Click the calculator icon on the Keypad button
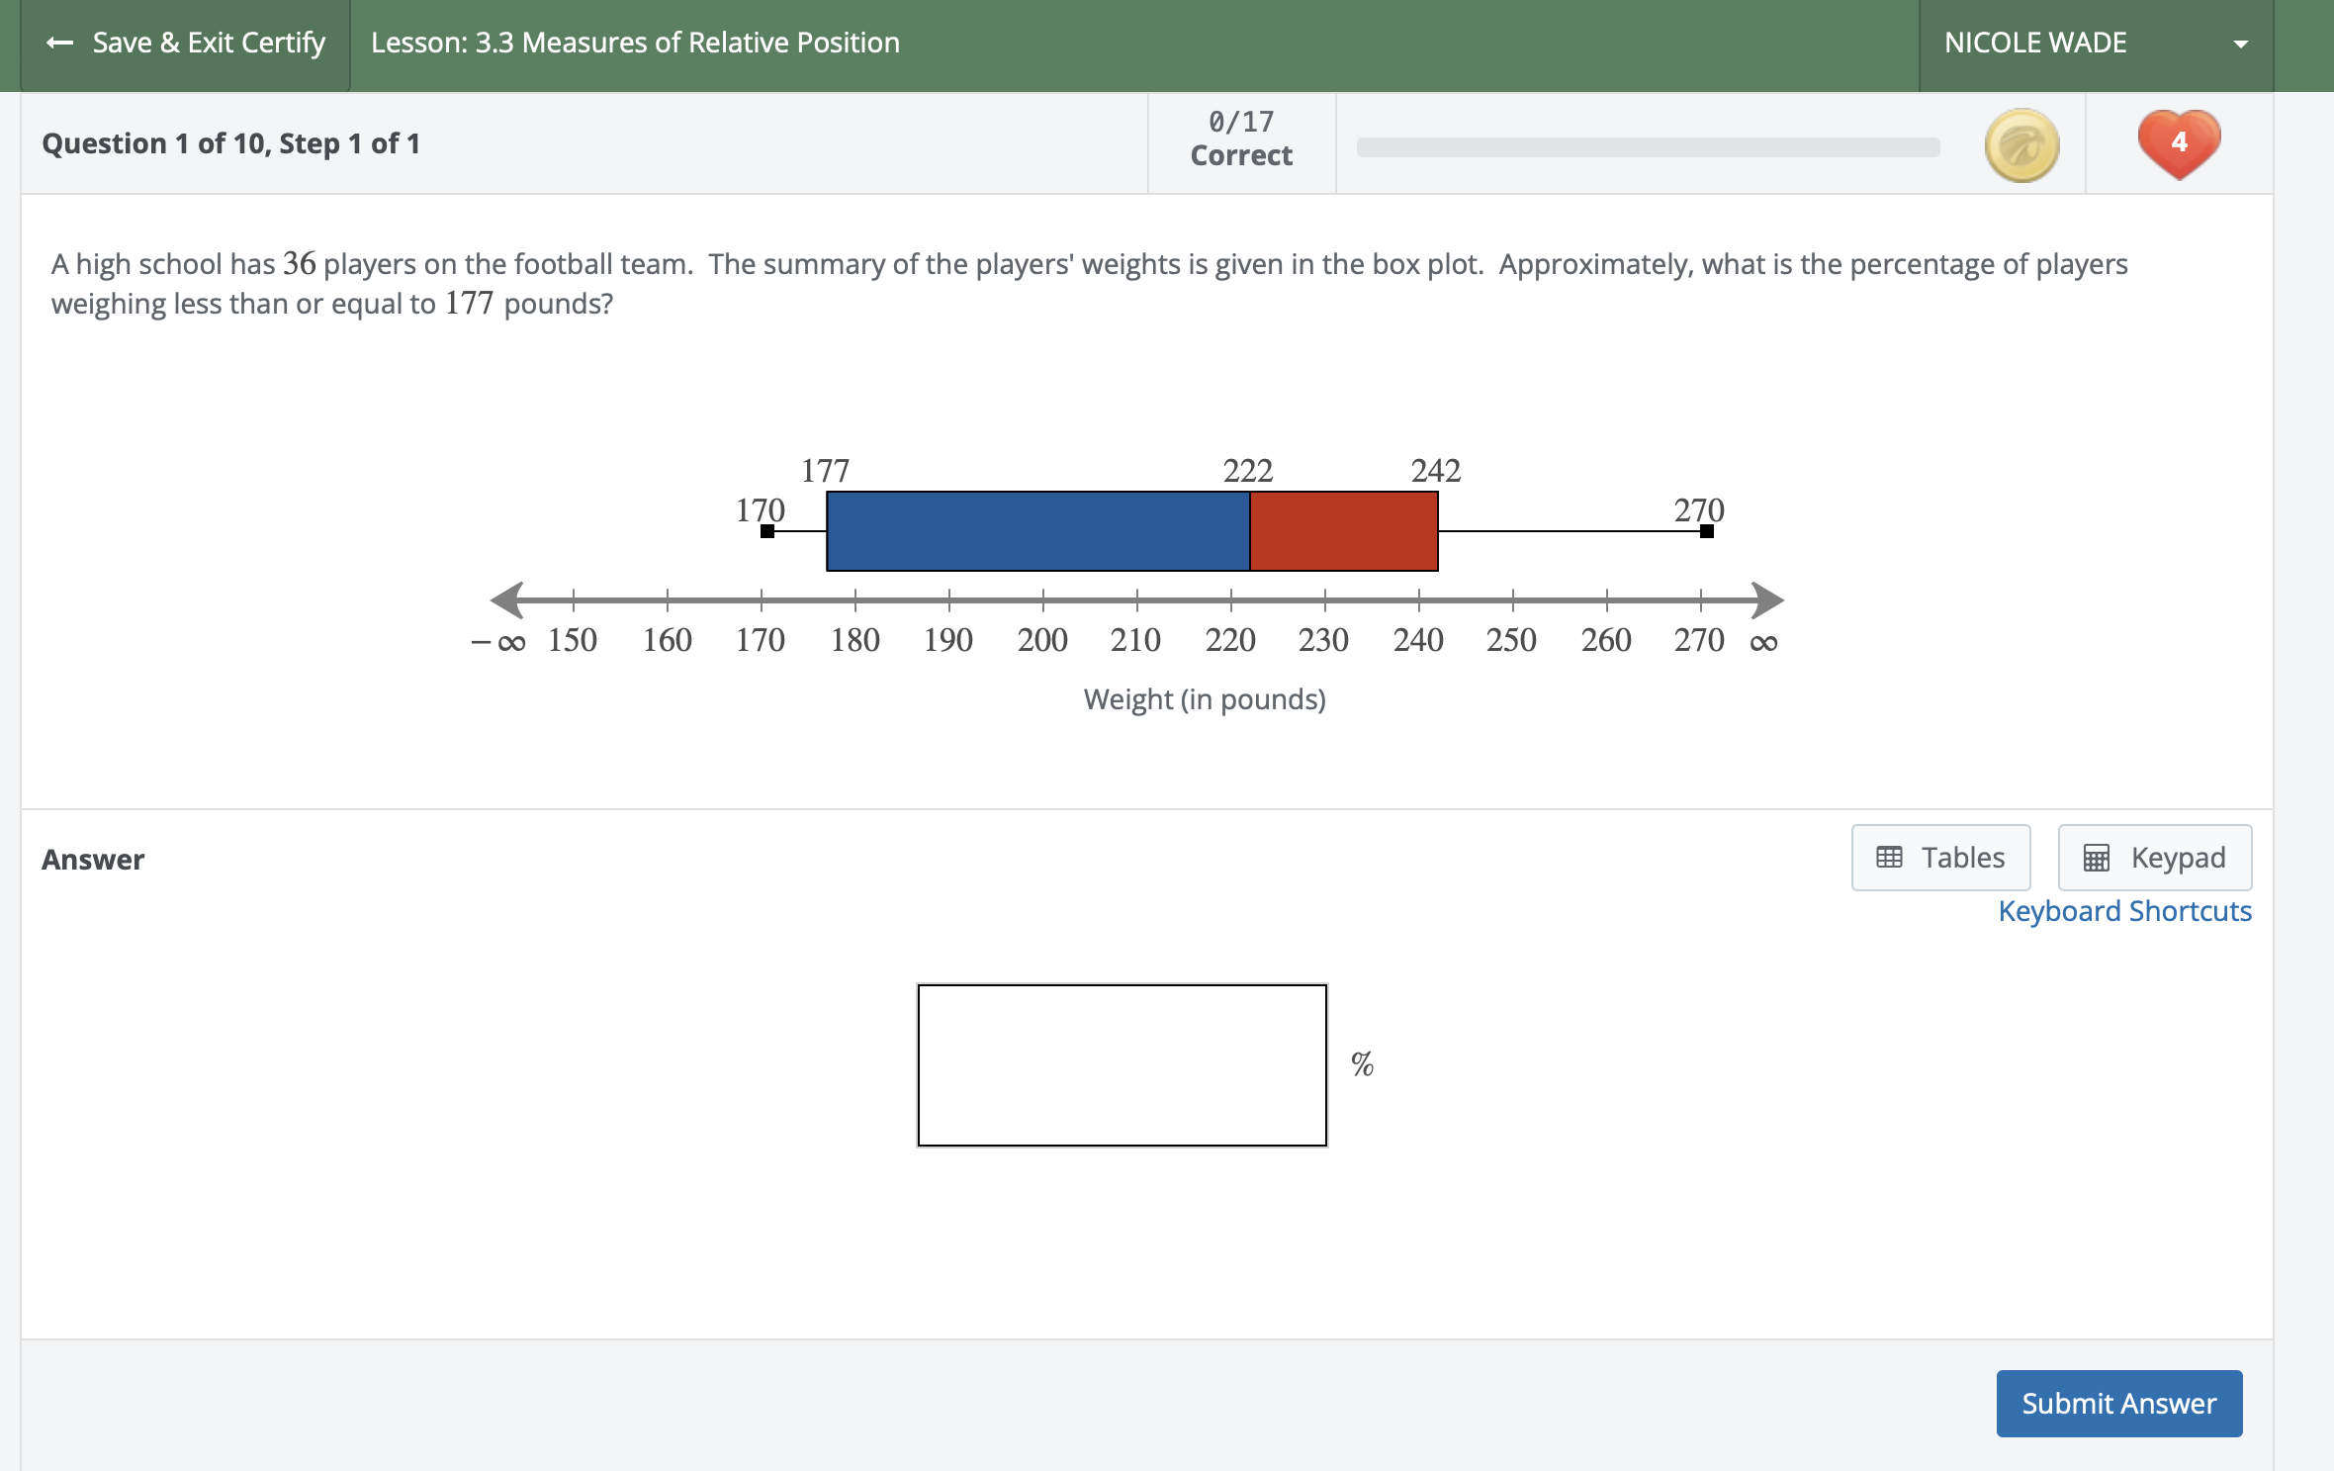2334x1471 pixels. (x=2096, y=858)
